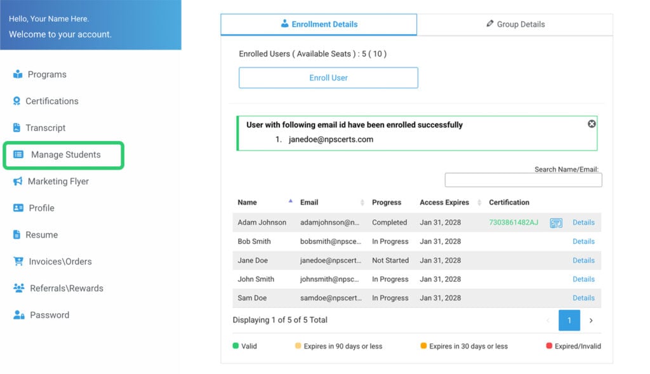
Task: Open certification number 7303861482AJ
Action: [x=514, y=222]
